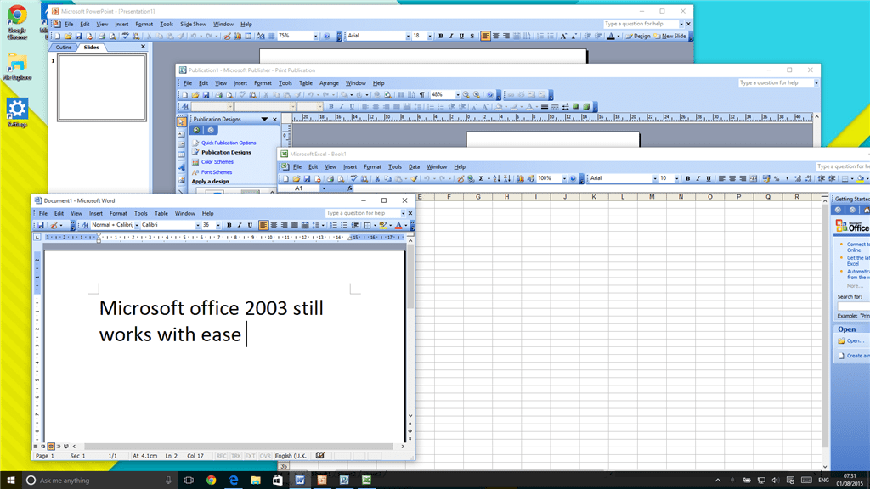This screenshot has height=489, width=870.
Task: Save the Word document using the floppy icon
Action: point(41,225)
